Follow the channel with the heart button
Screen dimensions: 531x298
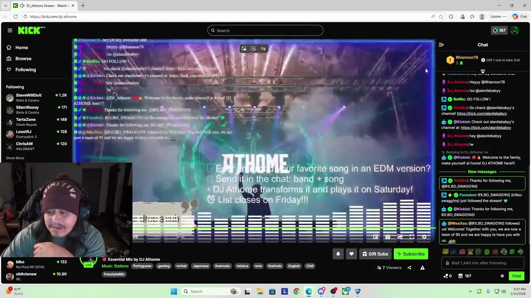(x=351, y=254)
